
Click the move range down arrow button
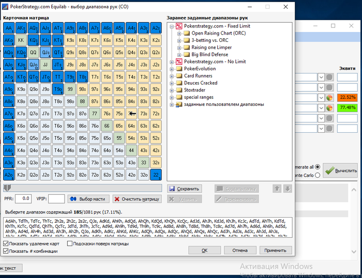coord(288,189)
